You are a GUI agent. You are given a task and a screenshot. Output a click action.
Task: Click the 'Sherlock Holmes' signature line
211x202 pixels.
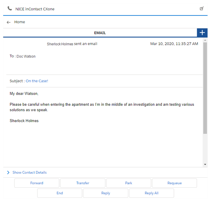(x=24, y=121)
